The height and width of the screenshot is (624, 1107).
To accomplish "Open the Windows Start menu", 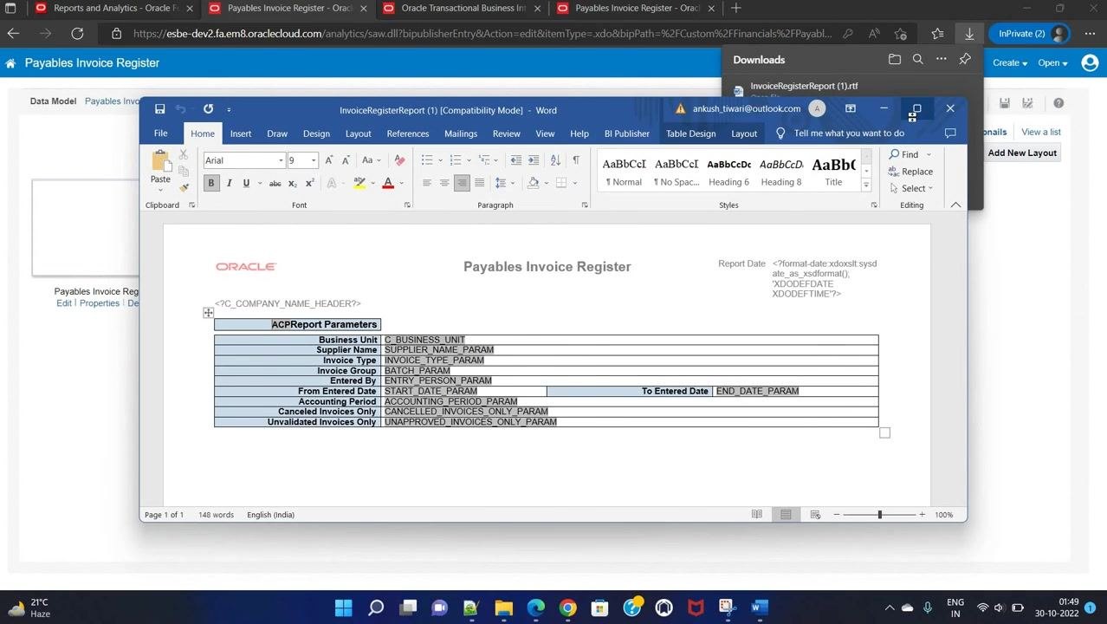I will click(x=344, y=608).
